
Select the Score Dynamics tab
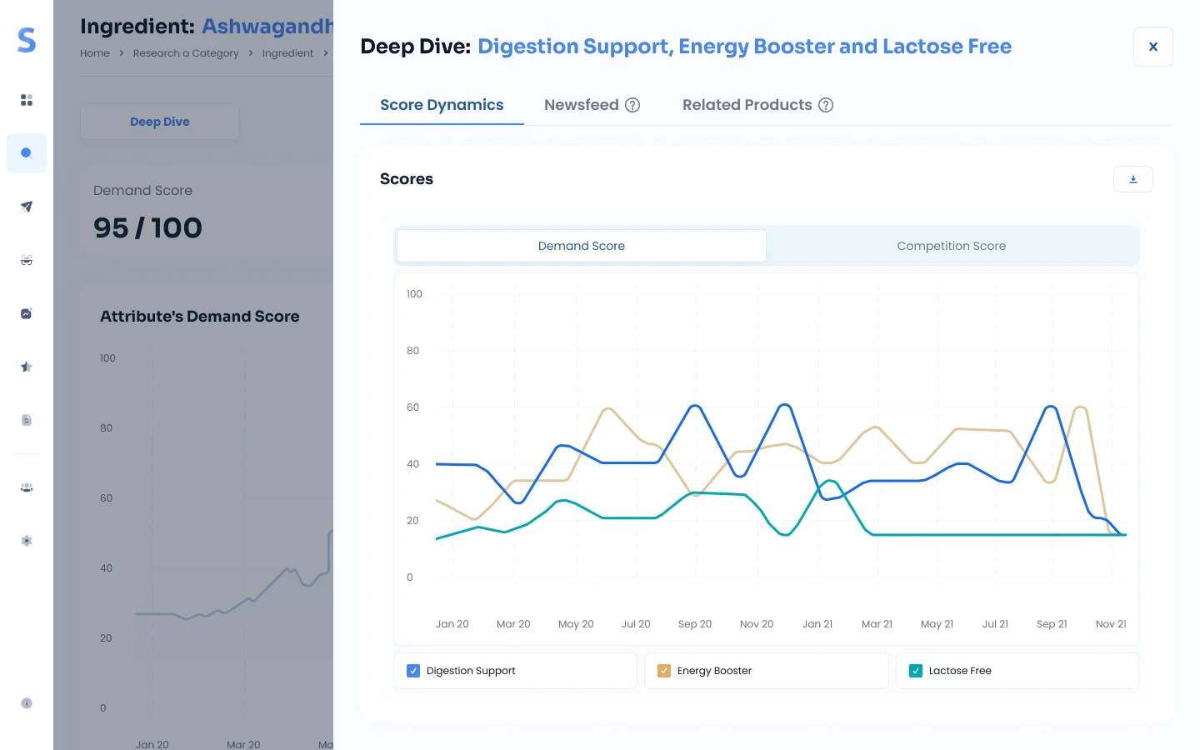pos(442,105)
